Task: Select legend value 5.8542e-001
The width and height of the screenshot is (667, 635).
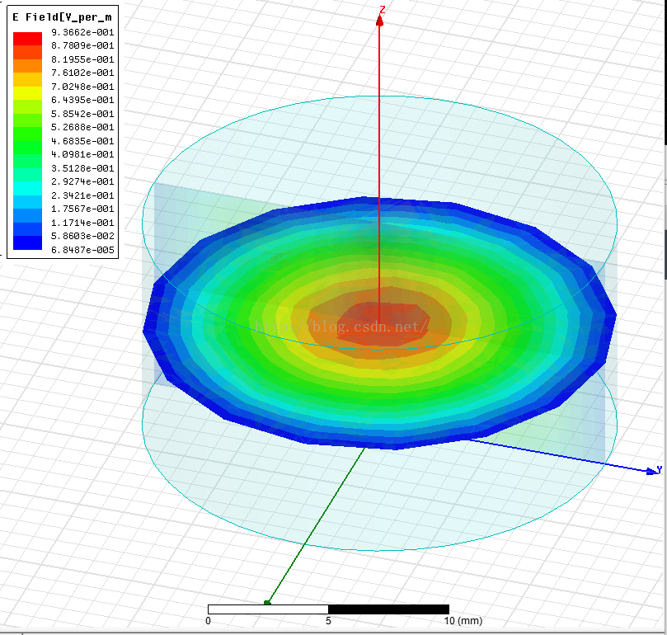Action: pyautogui.click(x=82, y=114)
